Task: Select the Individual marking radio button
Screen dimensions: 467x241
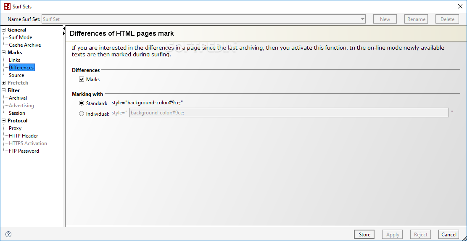Action: 82,114
